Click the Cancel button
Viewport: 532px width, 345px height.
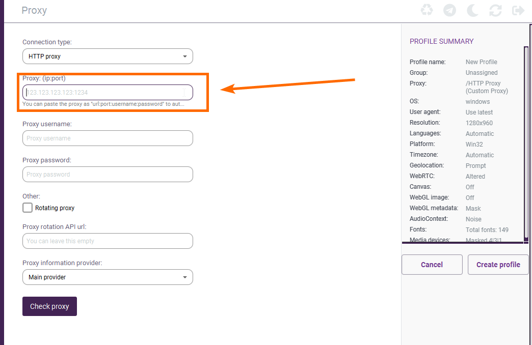tap(432, 265)
